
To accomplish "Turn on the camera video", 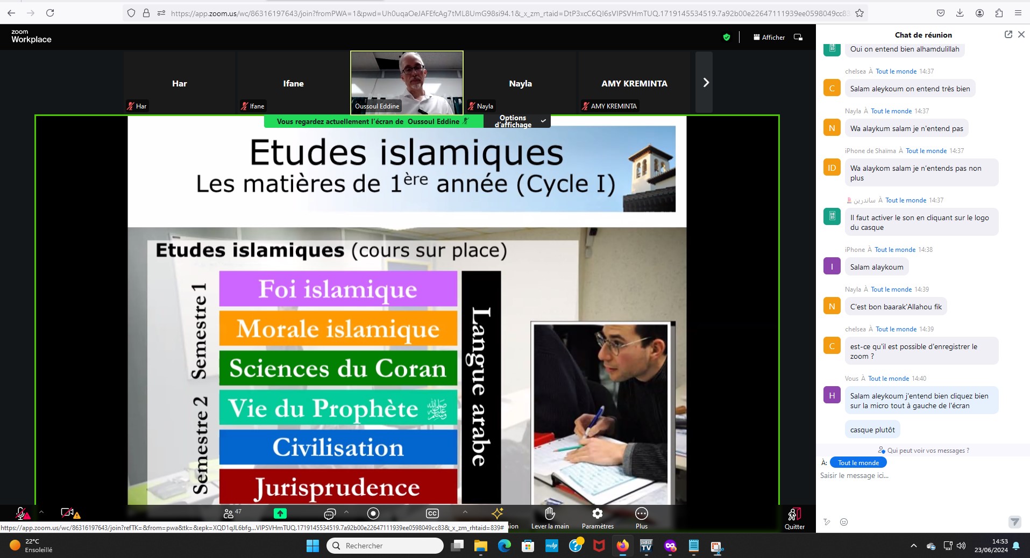I will [x=68, y=513].
